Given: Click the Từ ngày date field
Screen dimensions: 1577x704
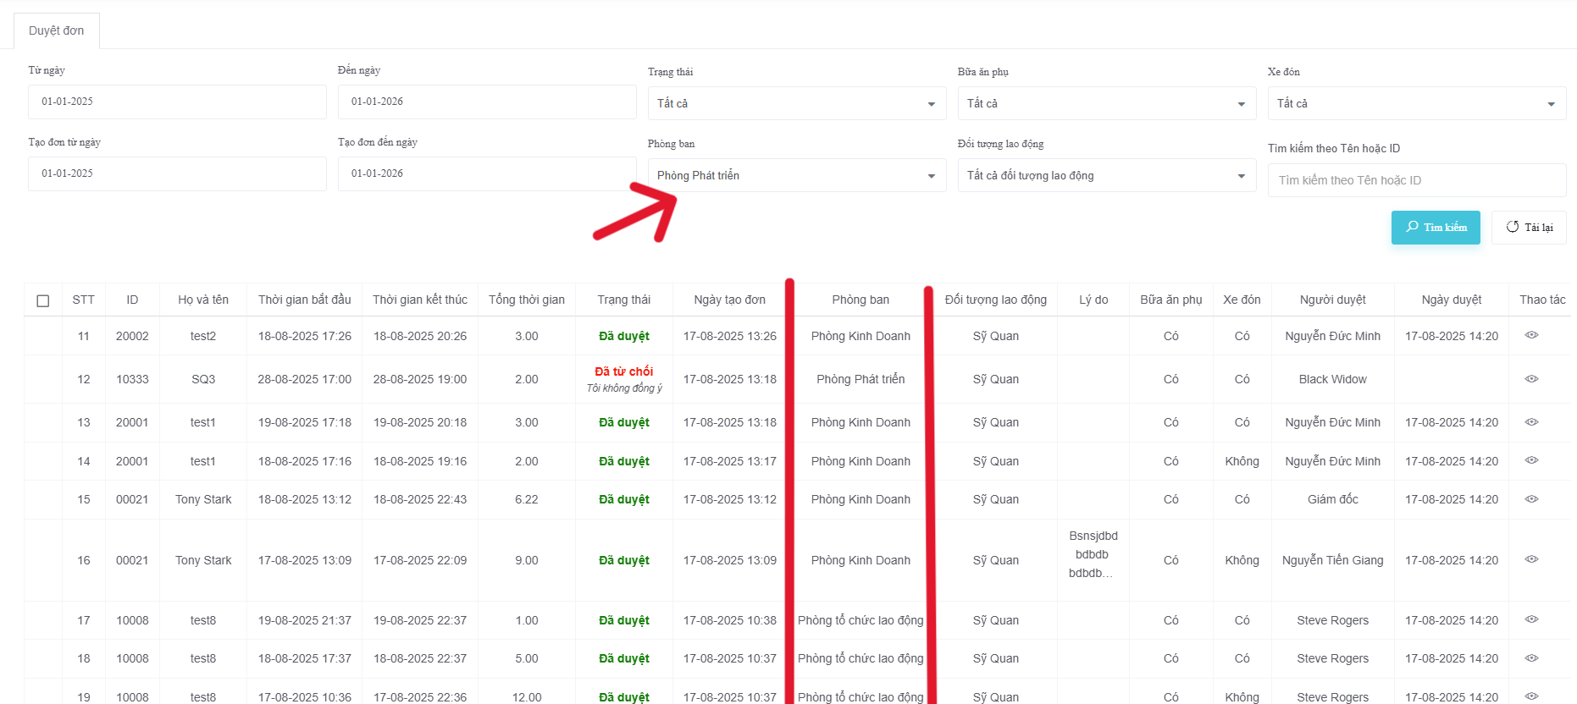Looking at the screenshot, I should pos(177,102).
